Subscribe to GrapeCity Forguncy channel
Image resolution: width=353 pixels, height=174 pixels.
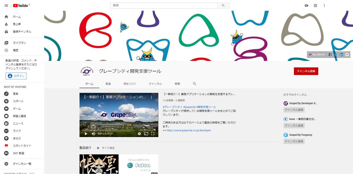(294, 141)
